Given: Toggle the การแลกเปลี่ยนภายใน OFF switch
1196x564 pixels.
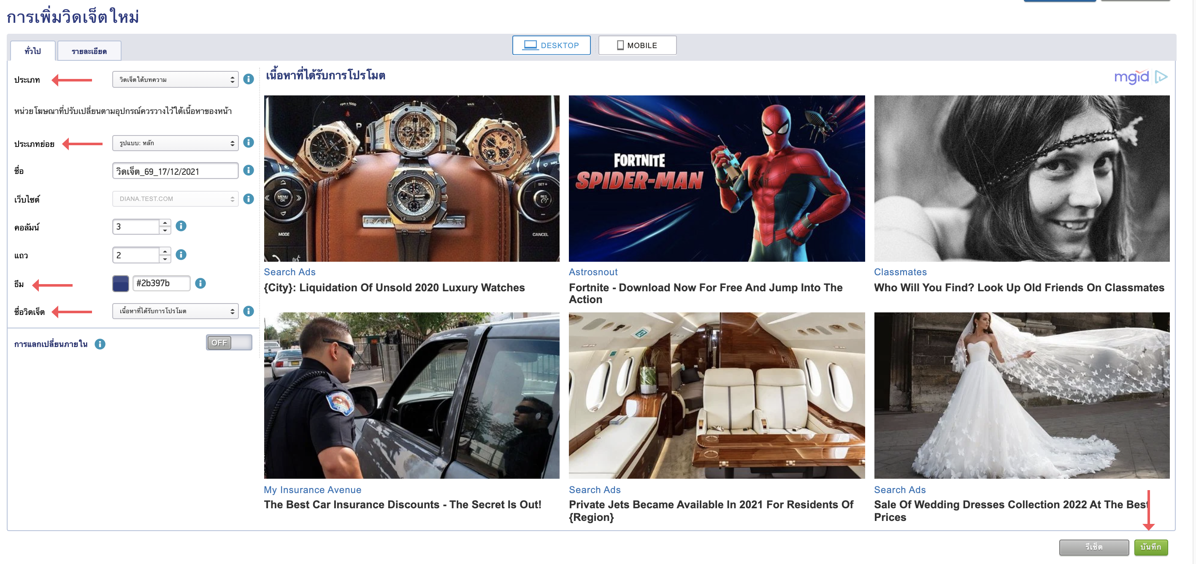Looking at the screenshot, I should coord(229,343).
